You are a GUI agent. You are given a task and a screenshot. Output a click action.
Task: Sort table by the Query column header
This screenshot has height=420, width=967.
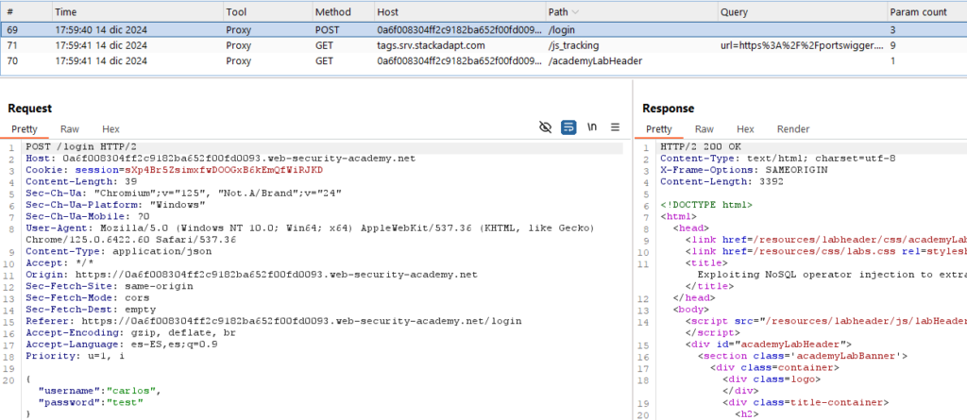click(x=801, y=11)
